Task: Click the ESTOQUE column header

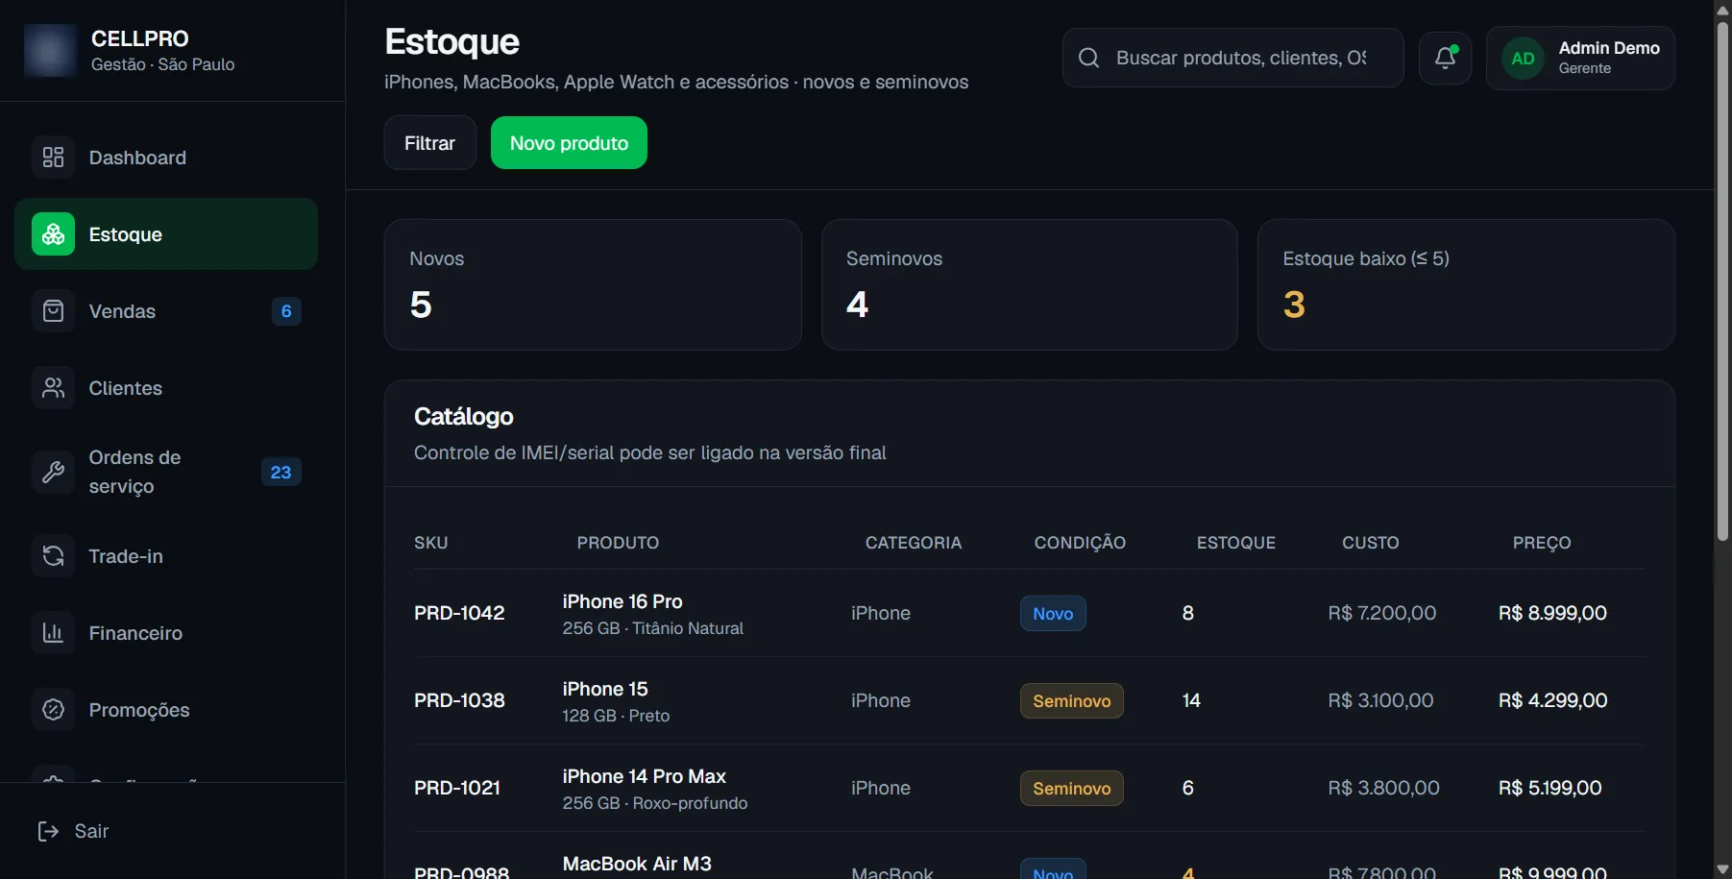Action: [1236, 543]
